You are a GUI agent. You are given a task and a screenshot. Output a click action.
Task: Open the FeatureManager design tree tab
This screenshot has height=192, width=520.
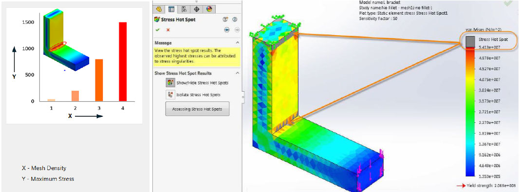(x=159, y=9)
